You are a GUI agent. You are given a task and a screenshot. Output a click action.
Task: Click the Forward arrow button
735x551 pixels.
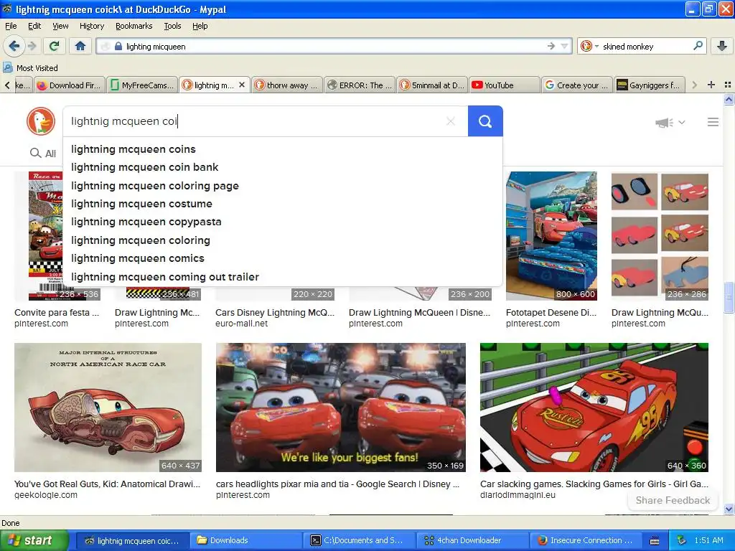pyautogui.click(x=32, y=46)
